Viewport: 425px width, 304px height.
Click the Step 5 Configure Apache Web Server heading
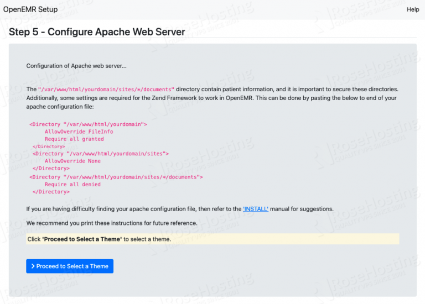(x=97, y=32)
